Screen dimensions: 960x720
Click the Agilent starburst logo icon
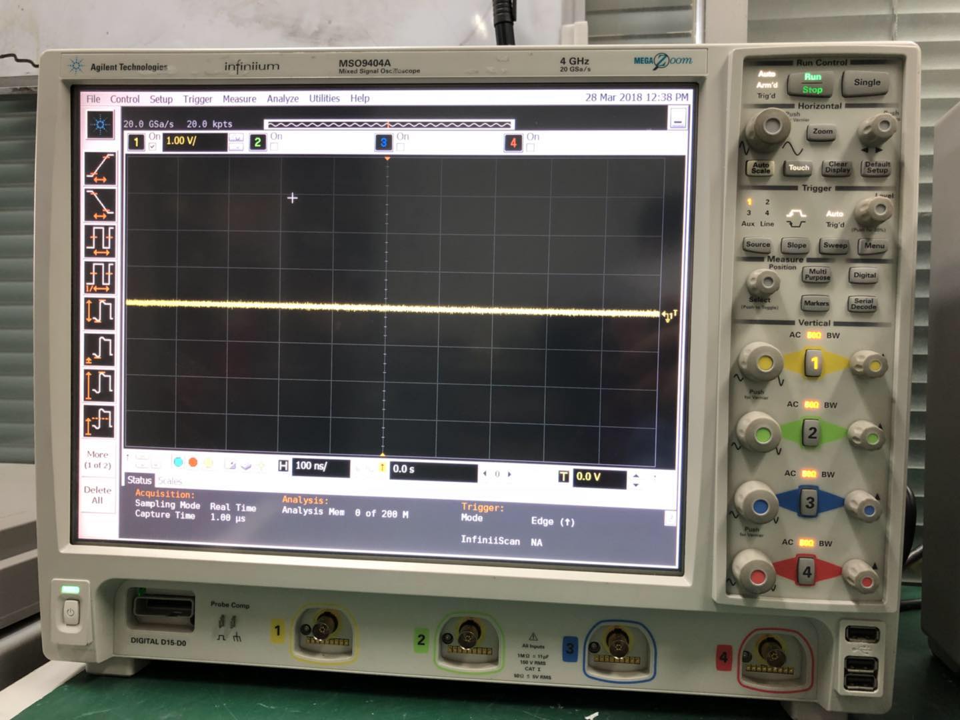[x=101, y=125]
